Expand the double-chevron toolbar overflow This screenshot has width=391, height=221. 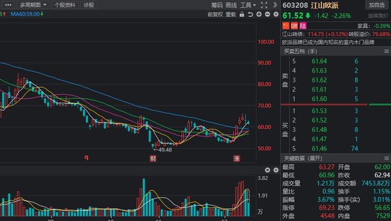(275, 5)
